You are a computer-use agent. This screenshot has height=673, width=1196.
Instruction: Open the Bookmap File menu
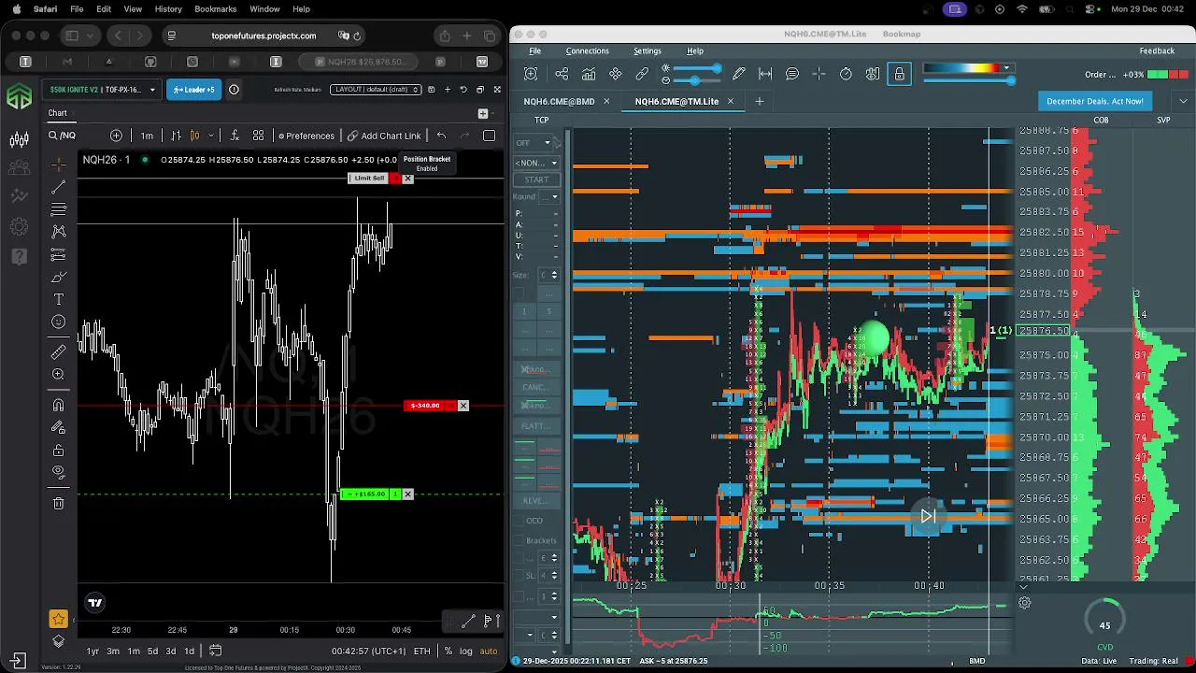pos(534,51)
